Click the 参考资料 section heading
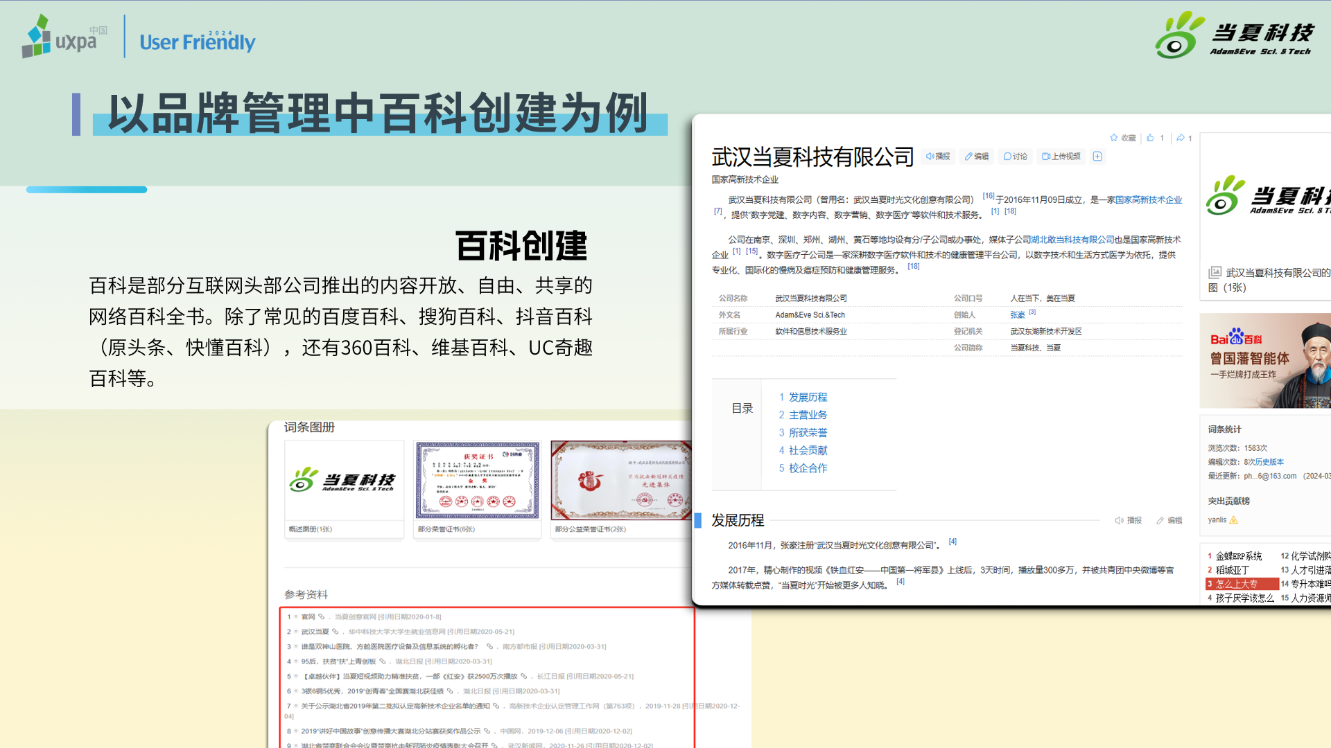 (x=306, y=594)
